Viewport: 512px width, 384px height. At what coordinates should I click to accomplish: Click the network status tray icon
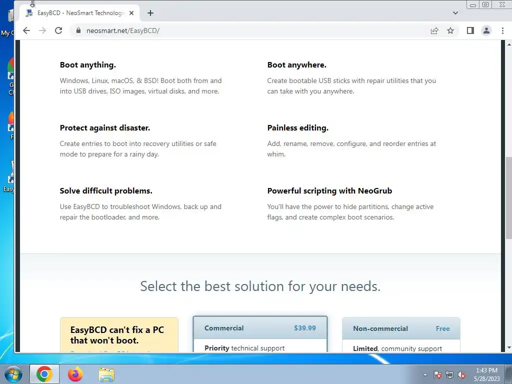[449, 374]
